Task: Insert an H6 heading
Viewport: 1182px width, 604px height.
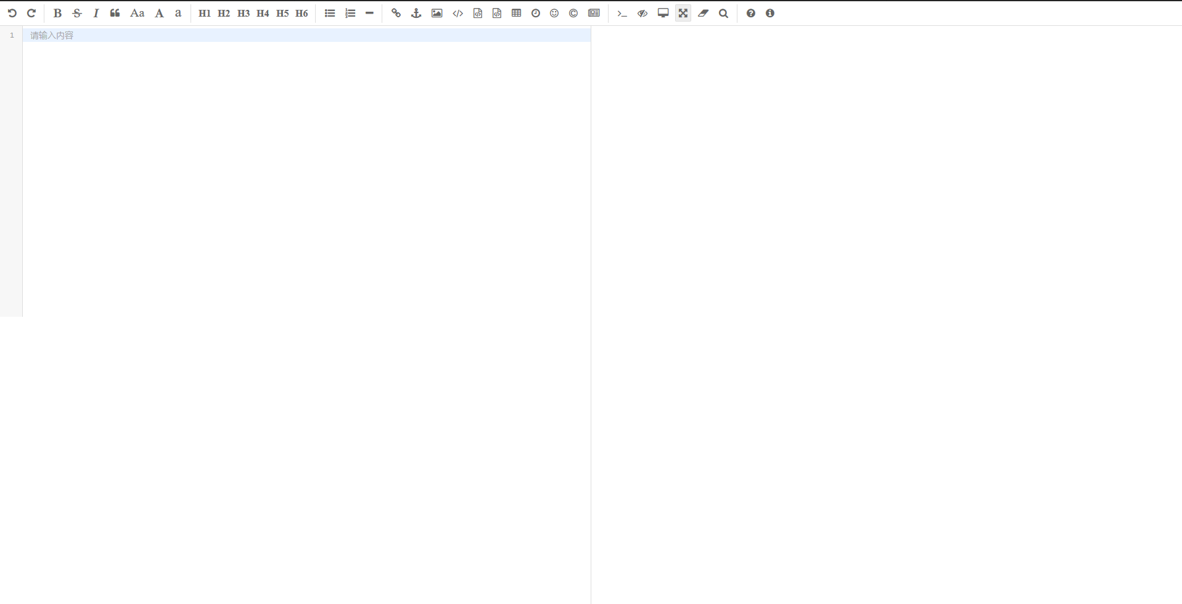Action: 302,13
